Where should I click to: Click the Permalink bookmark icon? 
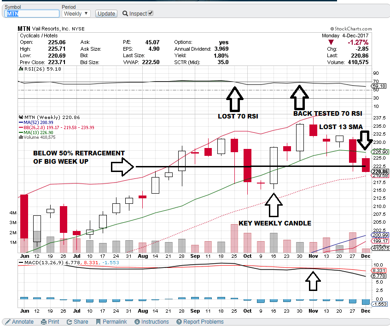point(98,322)
